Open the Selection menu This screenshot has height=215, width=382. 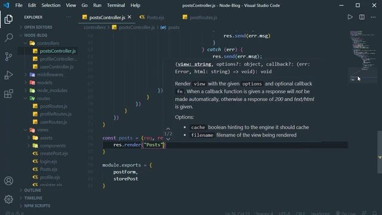(51, 5)
